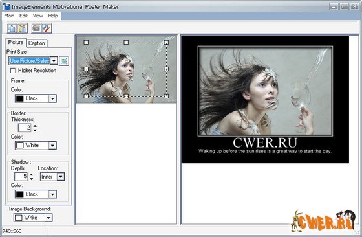The width and height of the screenshot is (362, 237).
Task: Click the bottom-middle selection handle on source image
Action: click(x=126, y=96)
